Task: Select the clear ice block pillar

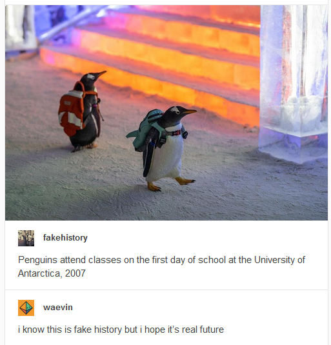Action: pos(294,84)
